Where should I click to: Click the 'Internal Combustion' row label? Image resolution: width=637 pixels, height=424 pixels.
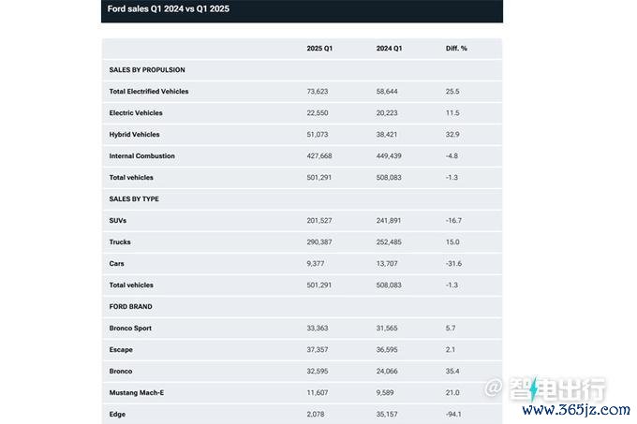pos(141,155)
